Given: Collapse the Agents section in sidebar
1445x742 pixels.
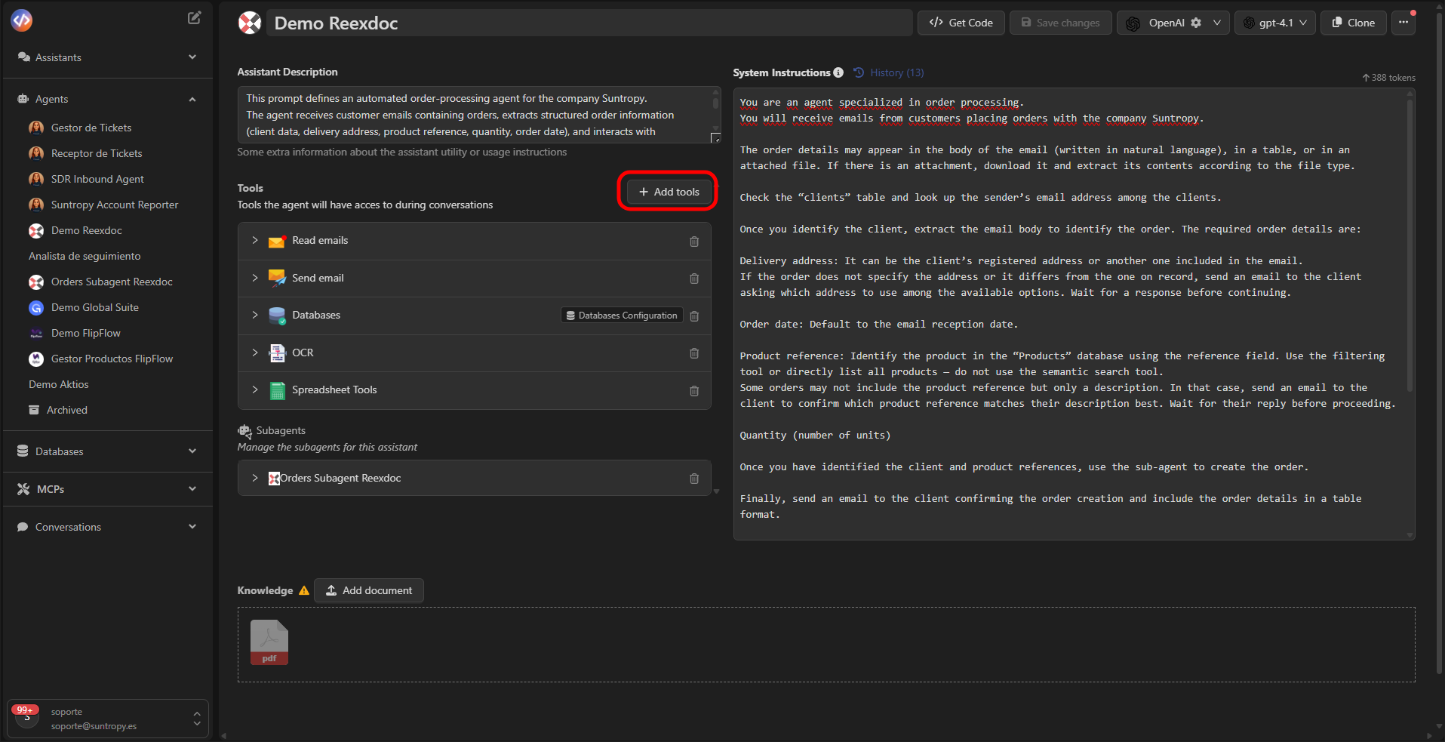Looking at the screenshot, I should point(192,99).
